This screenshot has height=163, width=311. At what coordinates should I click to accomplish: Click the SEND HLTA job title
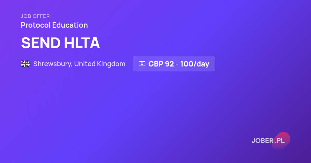[60, 43]
